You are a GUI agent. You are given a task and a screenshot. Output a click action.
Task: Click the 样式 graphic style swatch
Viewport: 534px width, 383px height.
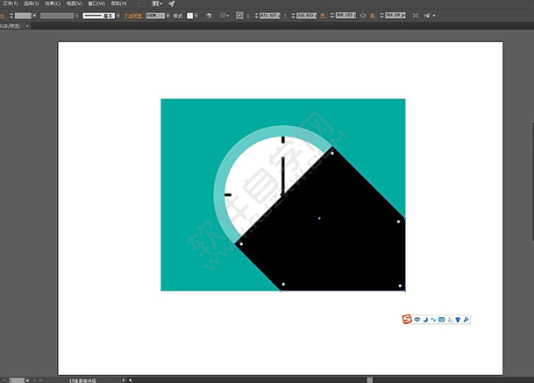click(190, 16)
